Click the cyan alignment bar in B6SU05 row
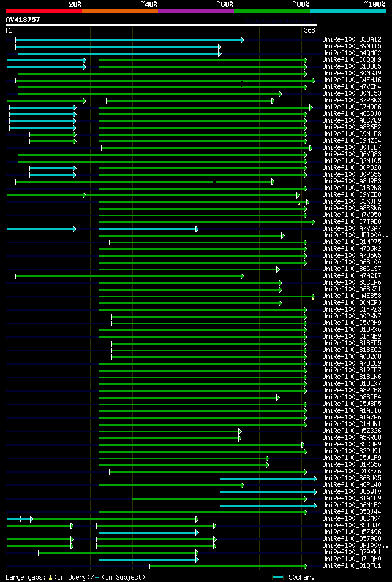Image resolution: width=392 pixels, height=582 pixels. [268, 478]
